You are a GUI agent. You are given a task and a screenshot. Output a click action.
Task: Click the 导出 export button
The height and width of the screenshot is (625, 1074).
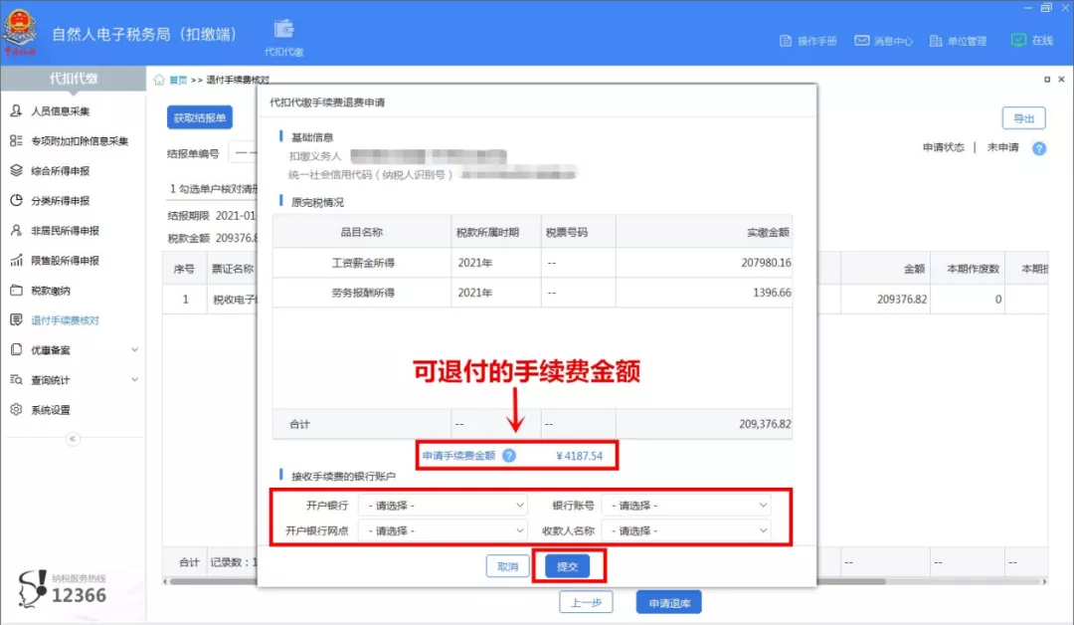[1023, 117]
